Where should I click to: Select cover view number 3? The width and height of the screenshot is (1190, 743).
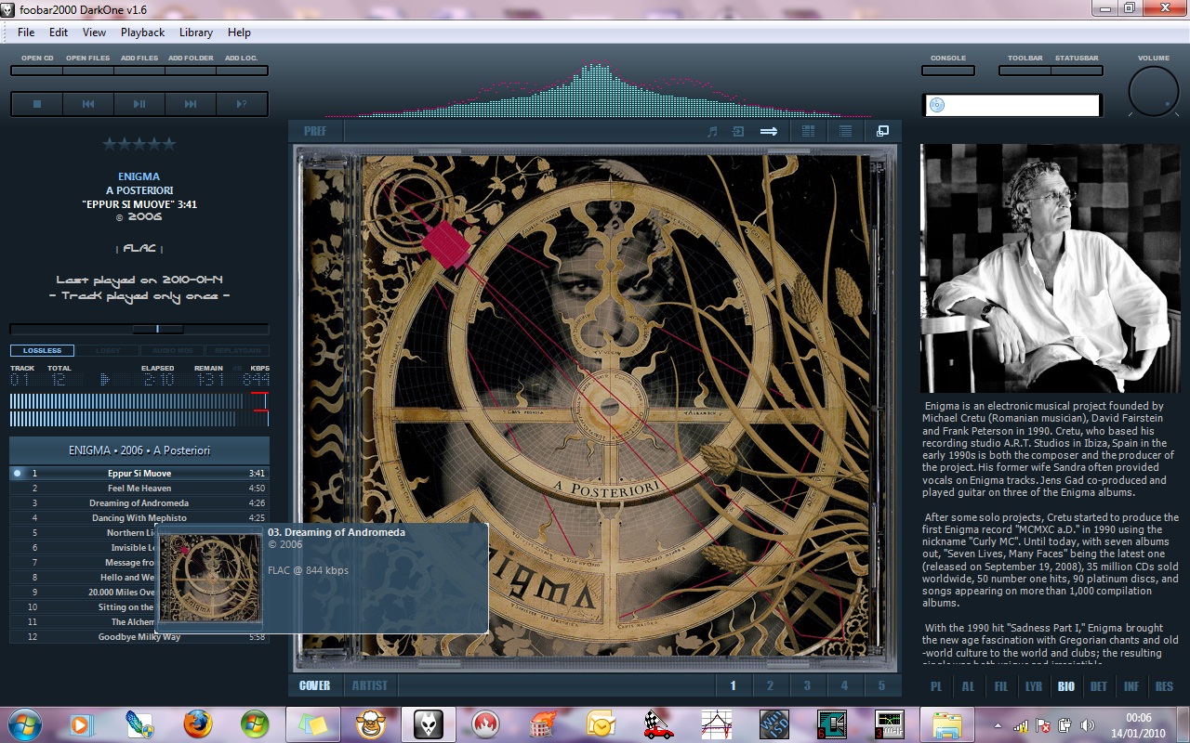click(x=807, y=686)
